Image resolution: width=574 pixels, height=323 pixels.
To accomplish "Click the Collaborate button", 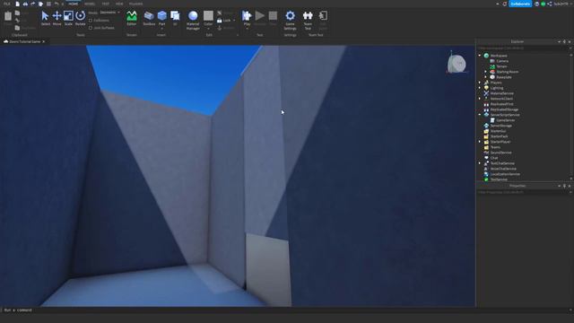I will tap(520, 4).
